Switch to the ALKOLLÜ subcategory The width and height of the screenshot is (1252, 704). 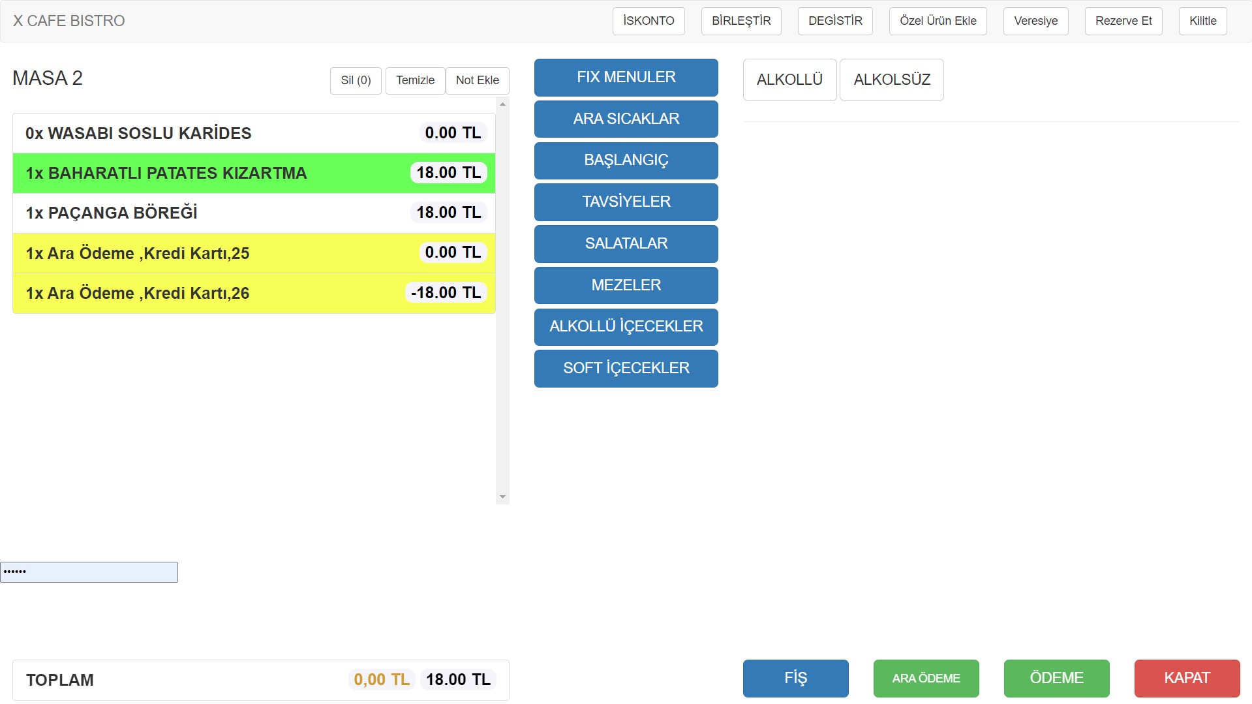(789, 80)
